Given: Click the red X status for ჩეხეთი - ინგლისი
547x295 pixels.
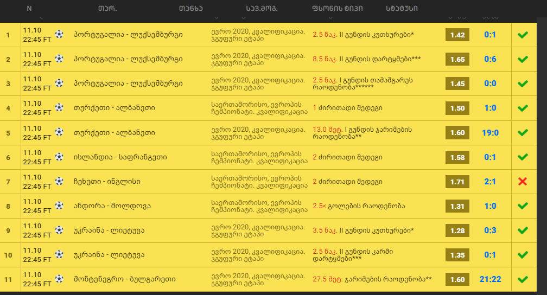Looking at the screenshot, I should click(x=523, y=181).
